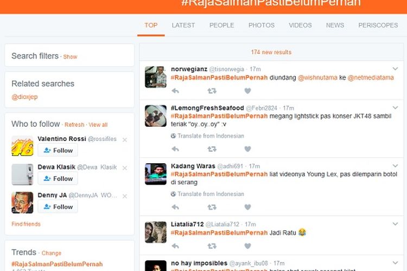Follow Dewa Klasik account
407x271 pixels.
coord(58,178)
